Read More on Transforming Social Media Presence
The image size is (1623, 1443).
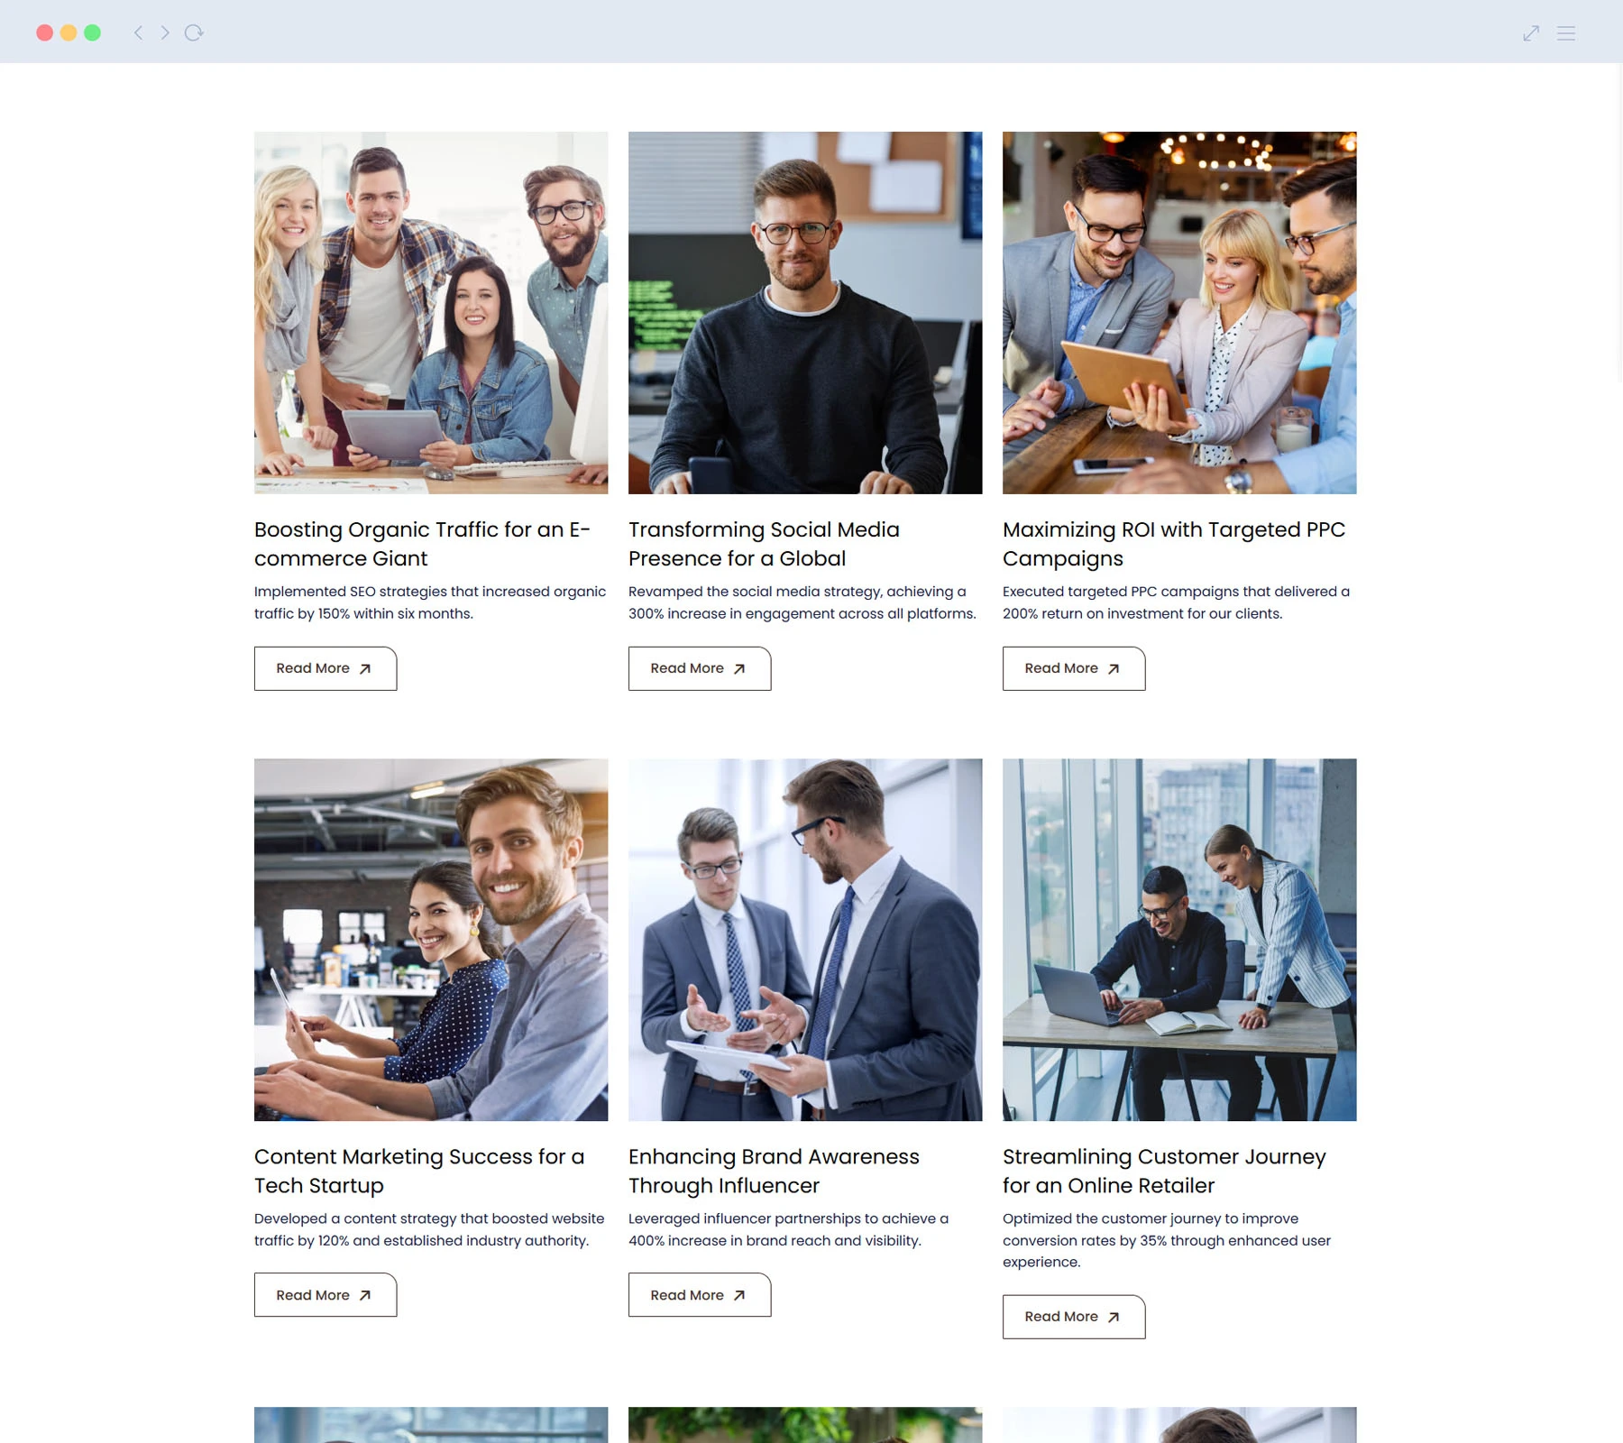tap(700, 668)
